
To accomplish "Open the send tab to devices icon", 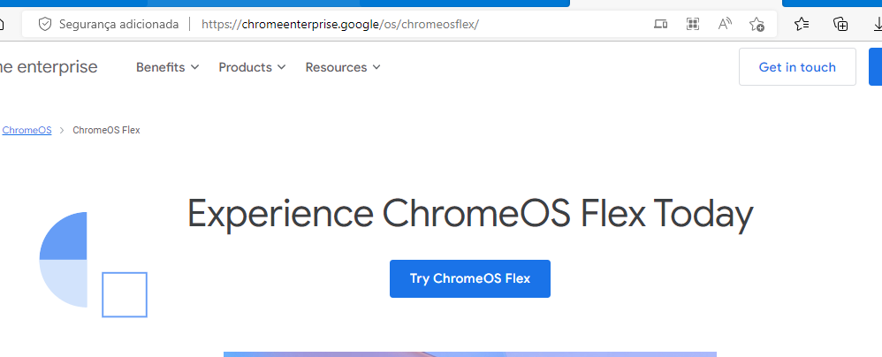I will pos(660,24).
